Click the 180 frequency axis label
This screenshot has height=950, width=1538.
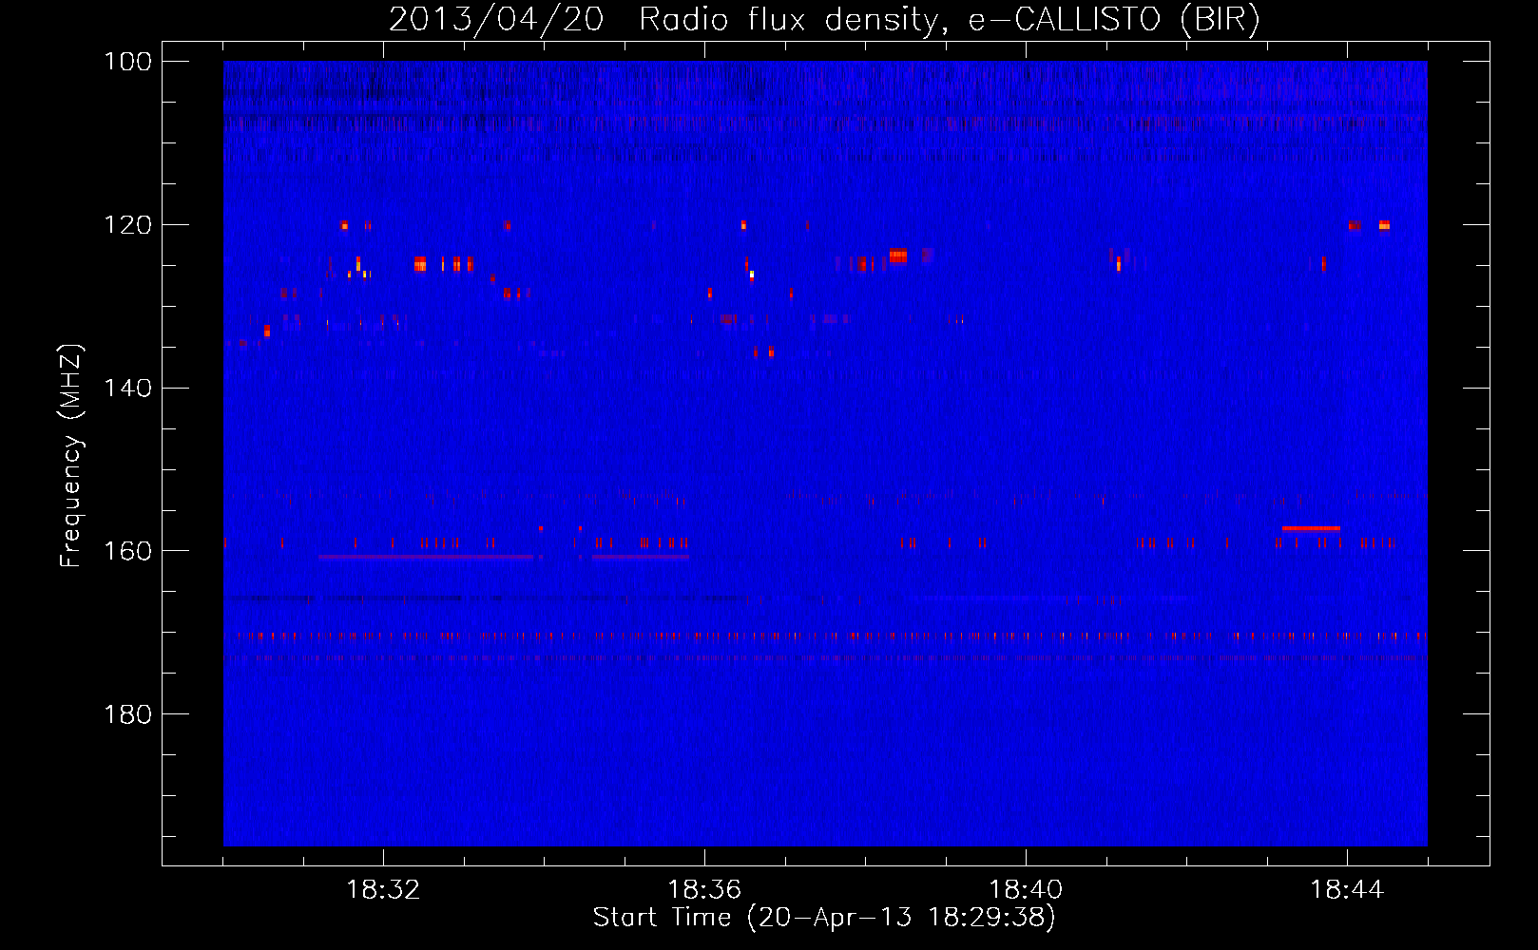click(128, 714)
